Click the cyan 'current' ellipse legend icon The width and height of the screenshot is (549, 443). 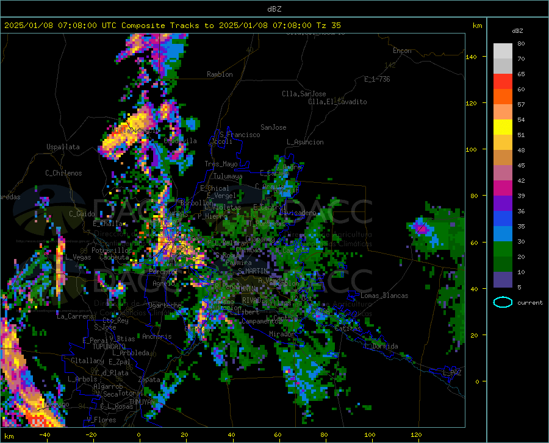(503, 302)
